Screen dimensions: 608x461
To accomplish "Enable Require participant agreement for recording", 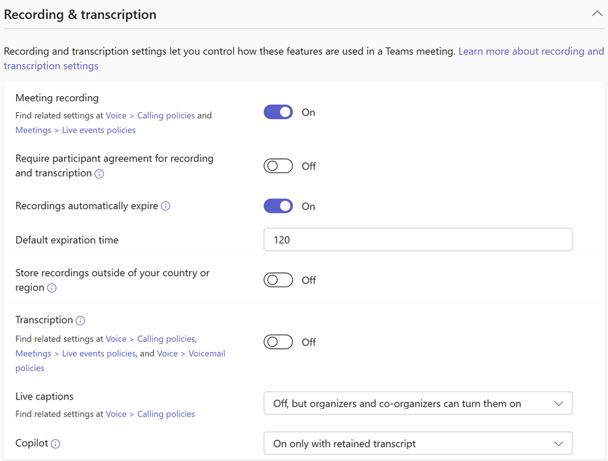I will click(x=278, y=166).
